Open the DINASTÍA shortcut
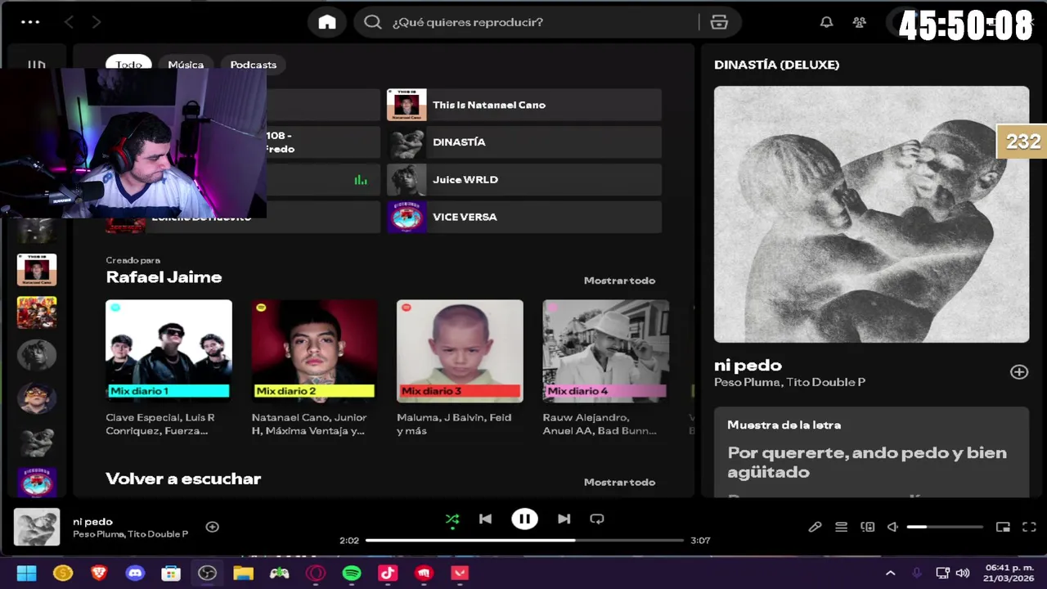This screenshot has width=1047, height=589. point(524,142)
